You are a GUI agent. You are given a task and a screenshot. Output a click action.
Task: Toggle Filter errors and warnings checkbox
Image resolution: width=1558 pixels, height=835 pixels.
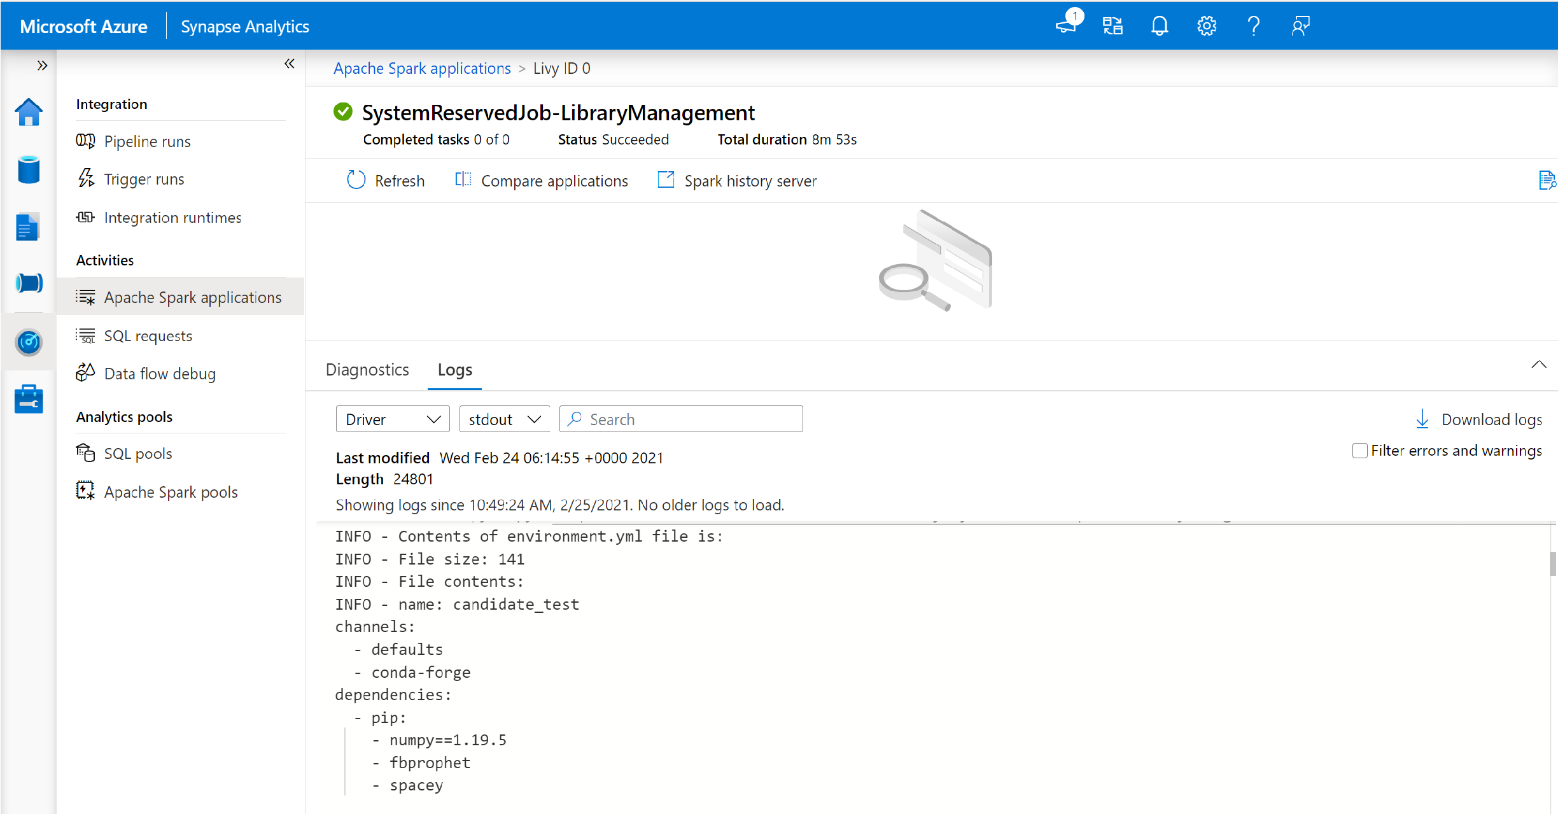pyautogui.click(x=1359, y=451)
